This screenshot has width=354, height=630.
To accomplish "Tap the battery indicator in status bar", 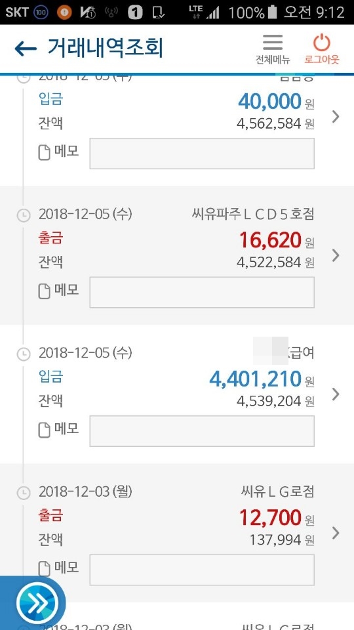I will [273, 12].
